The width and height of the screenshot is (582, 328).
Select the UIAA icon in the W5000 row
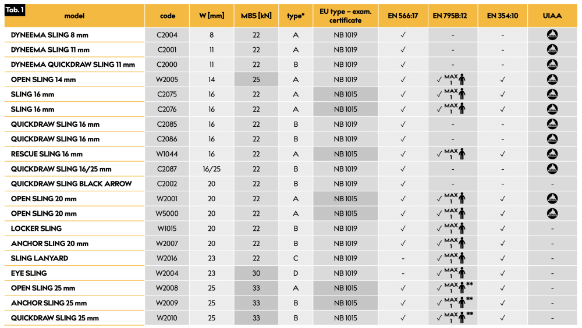click(552, 213)
